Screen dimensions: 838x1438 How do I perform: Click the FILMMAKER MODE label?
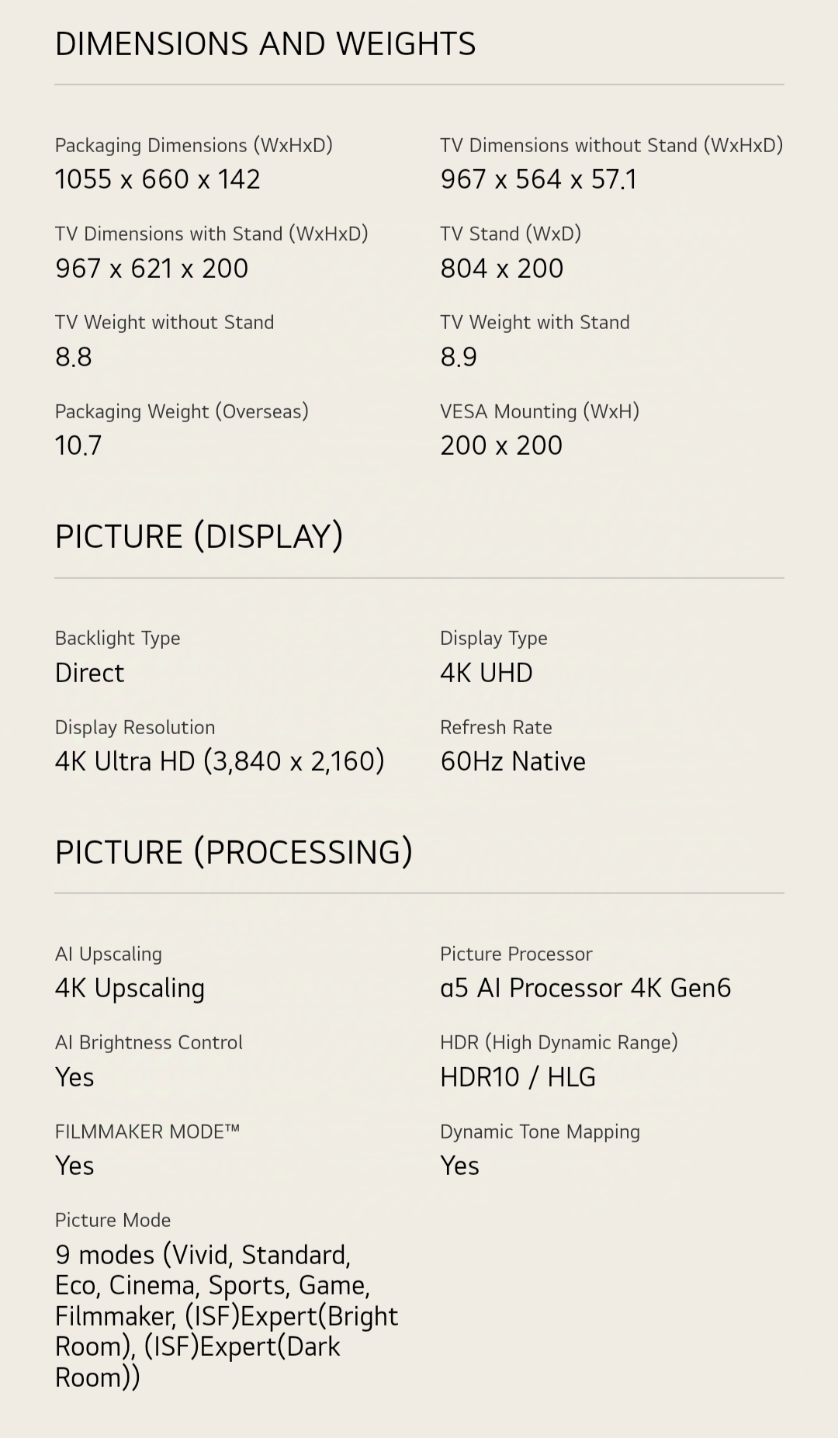(147, 1131)
